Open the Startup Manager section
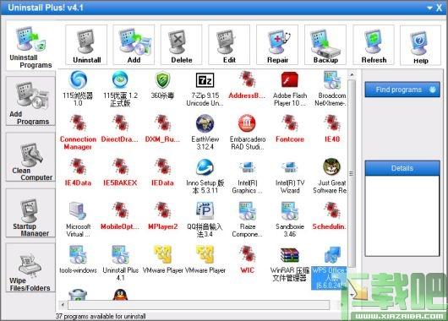The width and height of the screenshot is (448, 321). [30, 213]
